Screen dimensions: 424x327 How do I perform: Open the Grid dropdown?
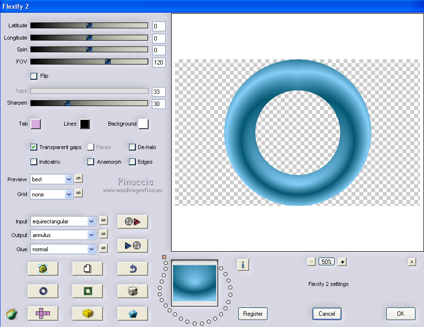pos(51,194)
